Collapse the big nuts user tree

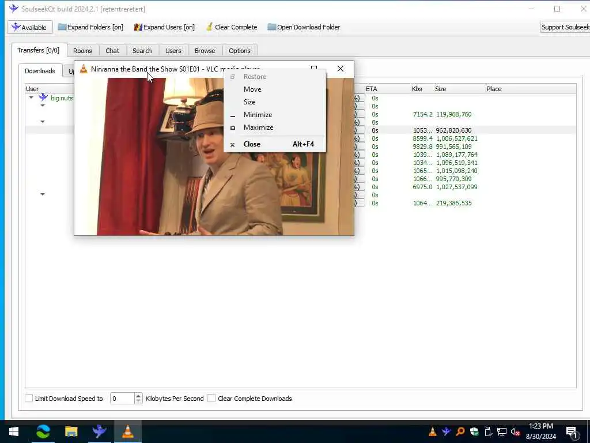tap(31, 97)
